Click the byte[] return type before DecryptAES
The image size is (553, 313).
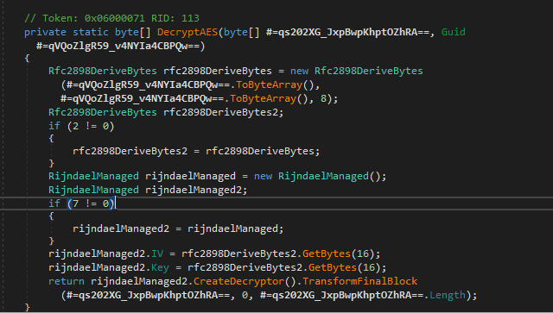[x=132, y=32]
